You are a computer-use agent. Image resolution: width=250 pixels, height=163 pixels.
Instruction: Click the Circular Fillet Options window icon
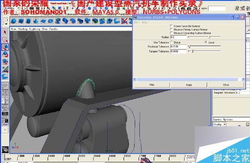135,17
